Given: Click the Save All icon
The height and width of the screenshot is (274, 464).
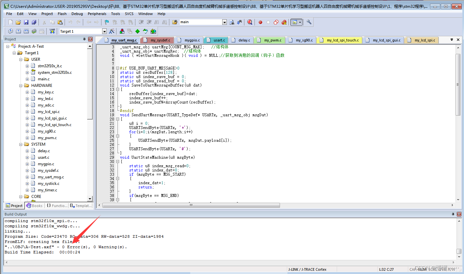Looking at the screenshot, I should pos(34,22).
